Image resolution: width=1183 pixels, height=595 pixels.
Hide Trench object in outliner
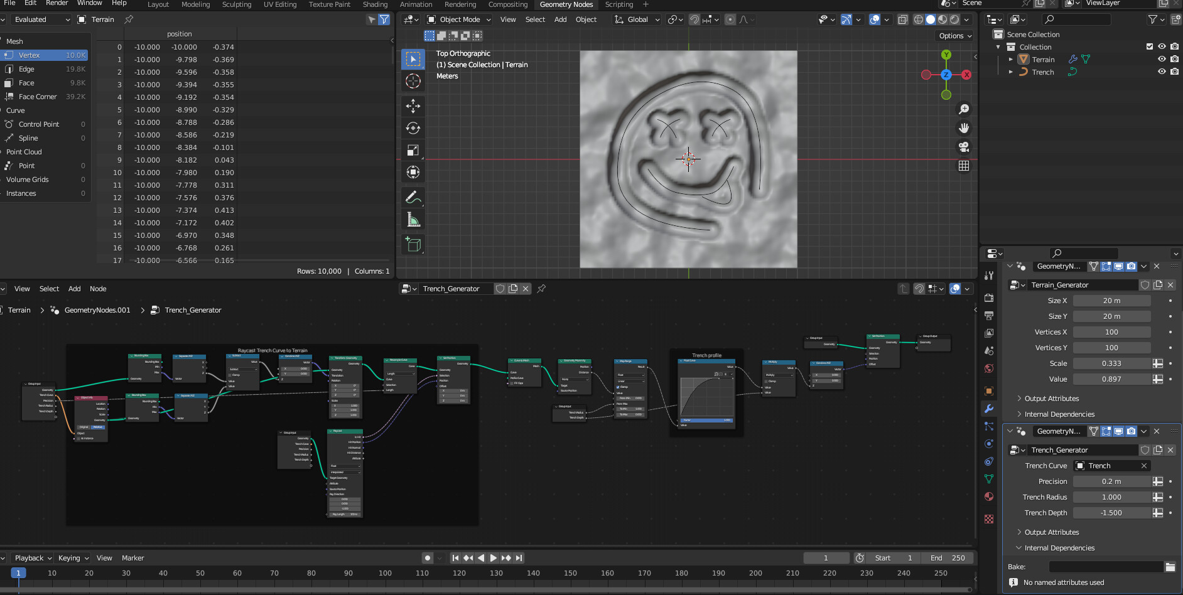(x=1162, y=72)
